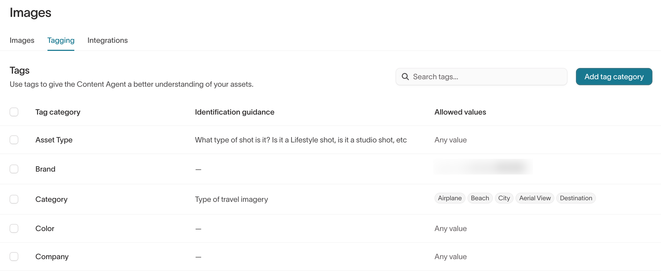Click Any value in Color row
Screen dimensions: 661x272
(x=451, y=228)
